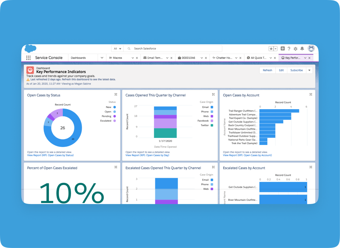Click the Salesforce cloud logo
Screen dimensions: 340x248
(30, 48)
